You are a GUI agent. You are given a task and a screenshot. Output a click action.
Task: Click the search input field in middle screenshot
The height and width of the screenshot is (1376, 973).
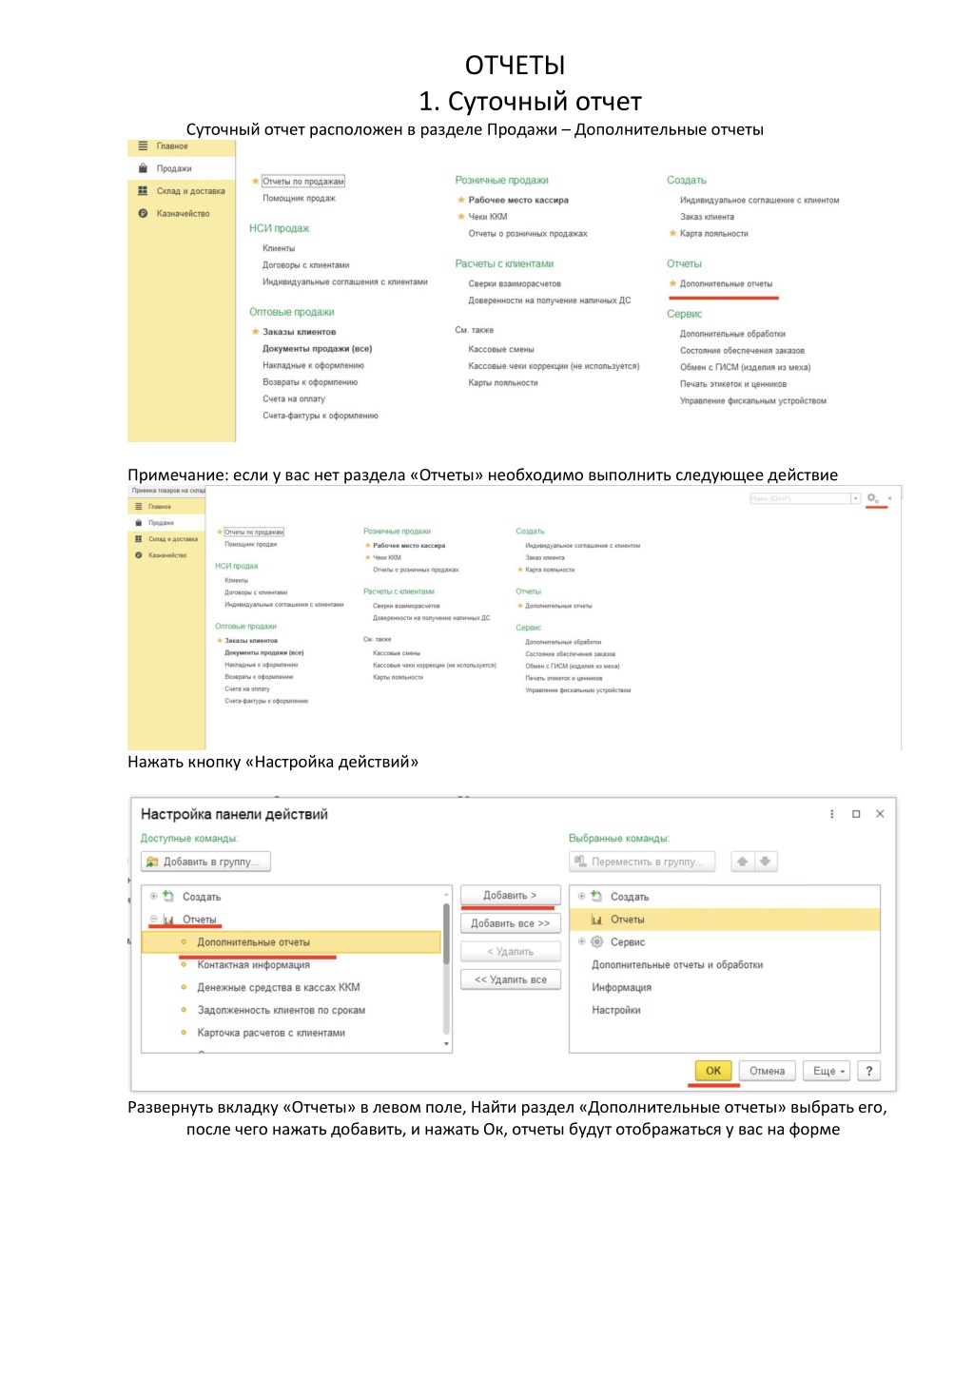799,498
